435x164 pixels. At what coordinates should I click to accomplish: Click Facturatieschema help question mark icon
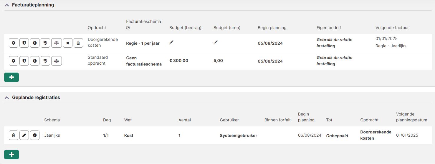pos(128,28)
